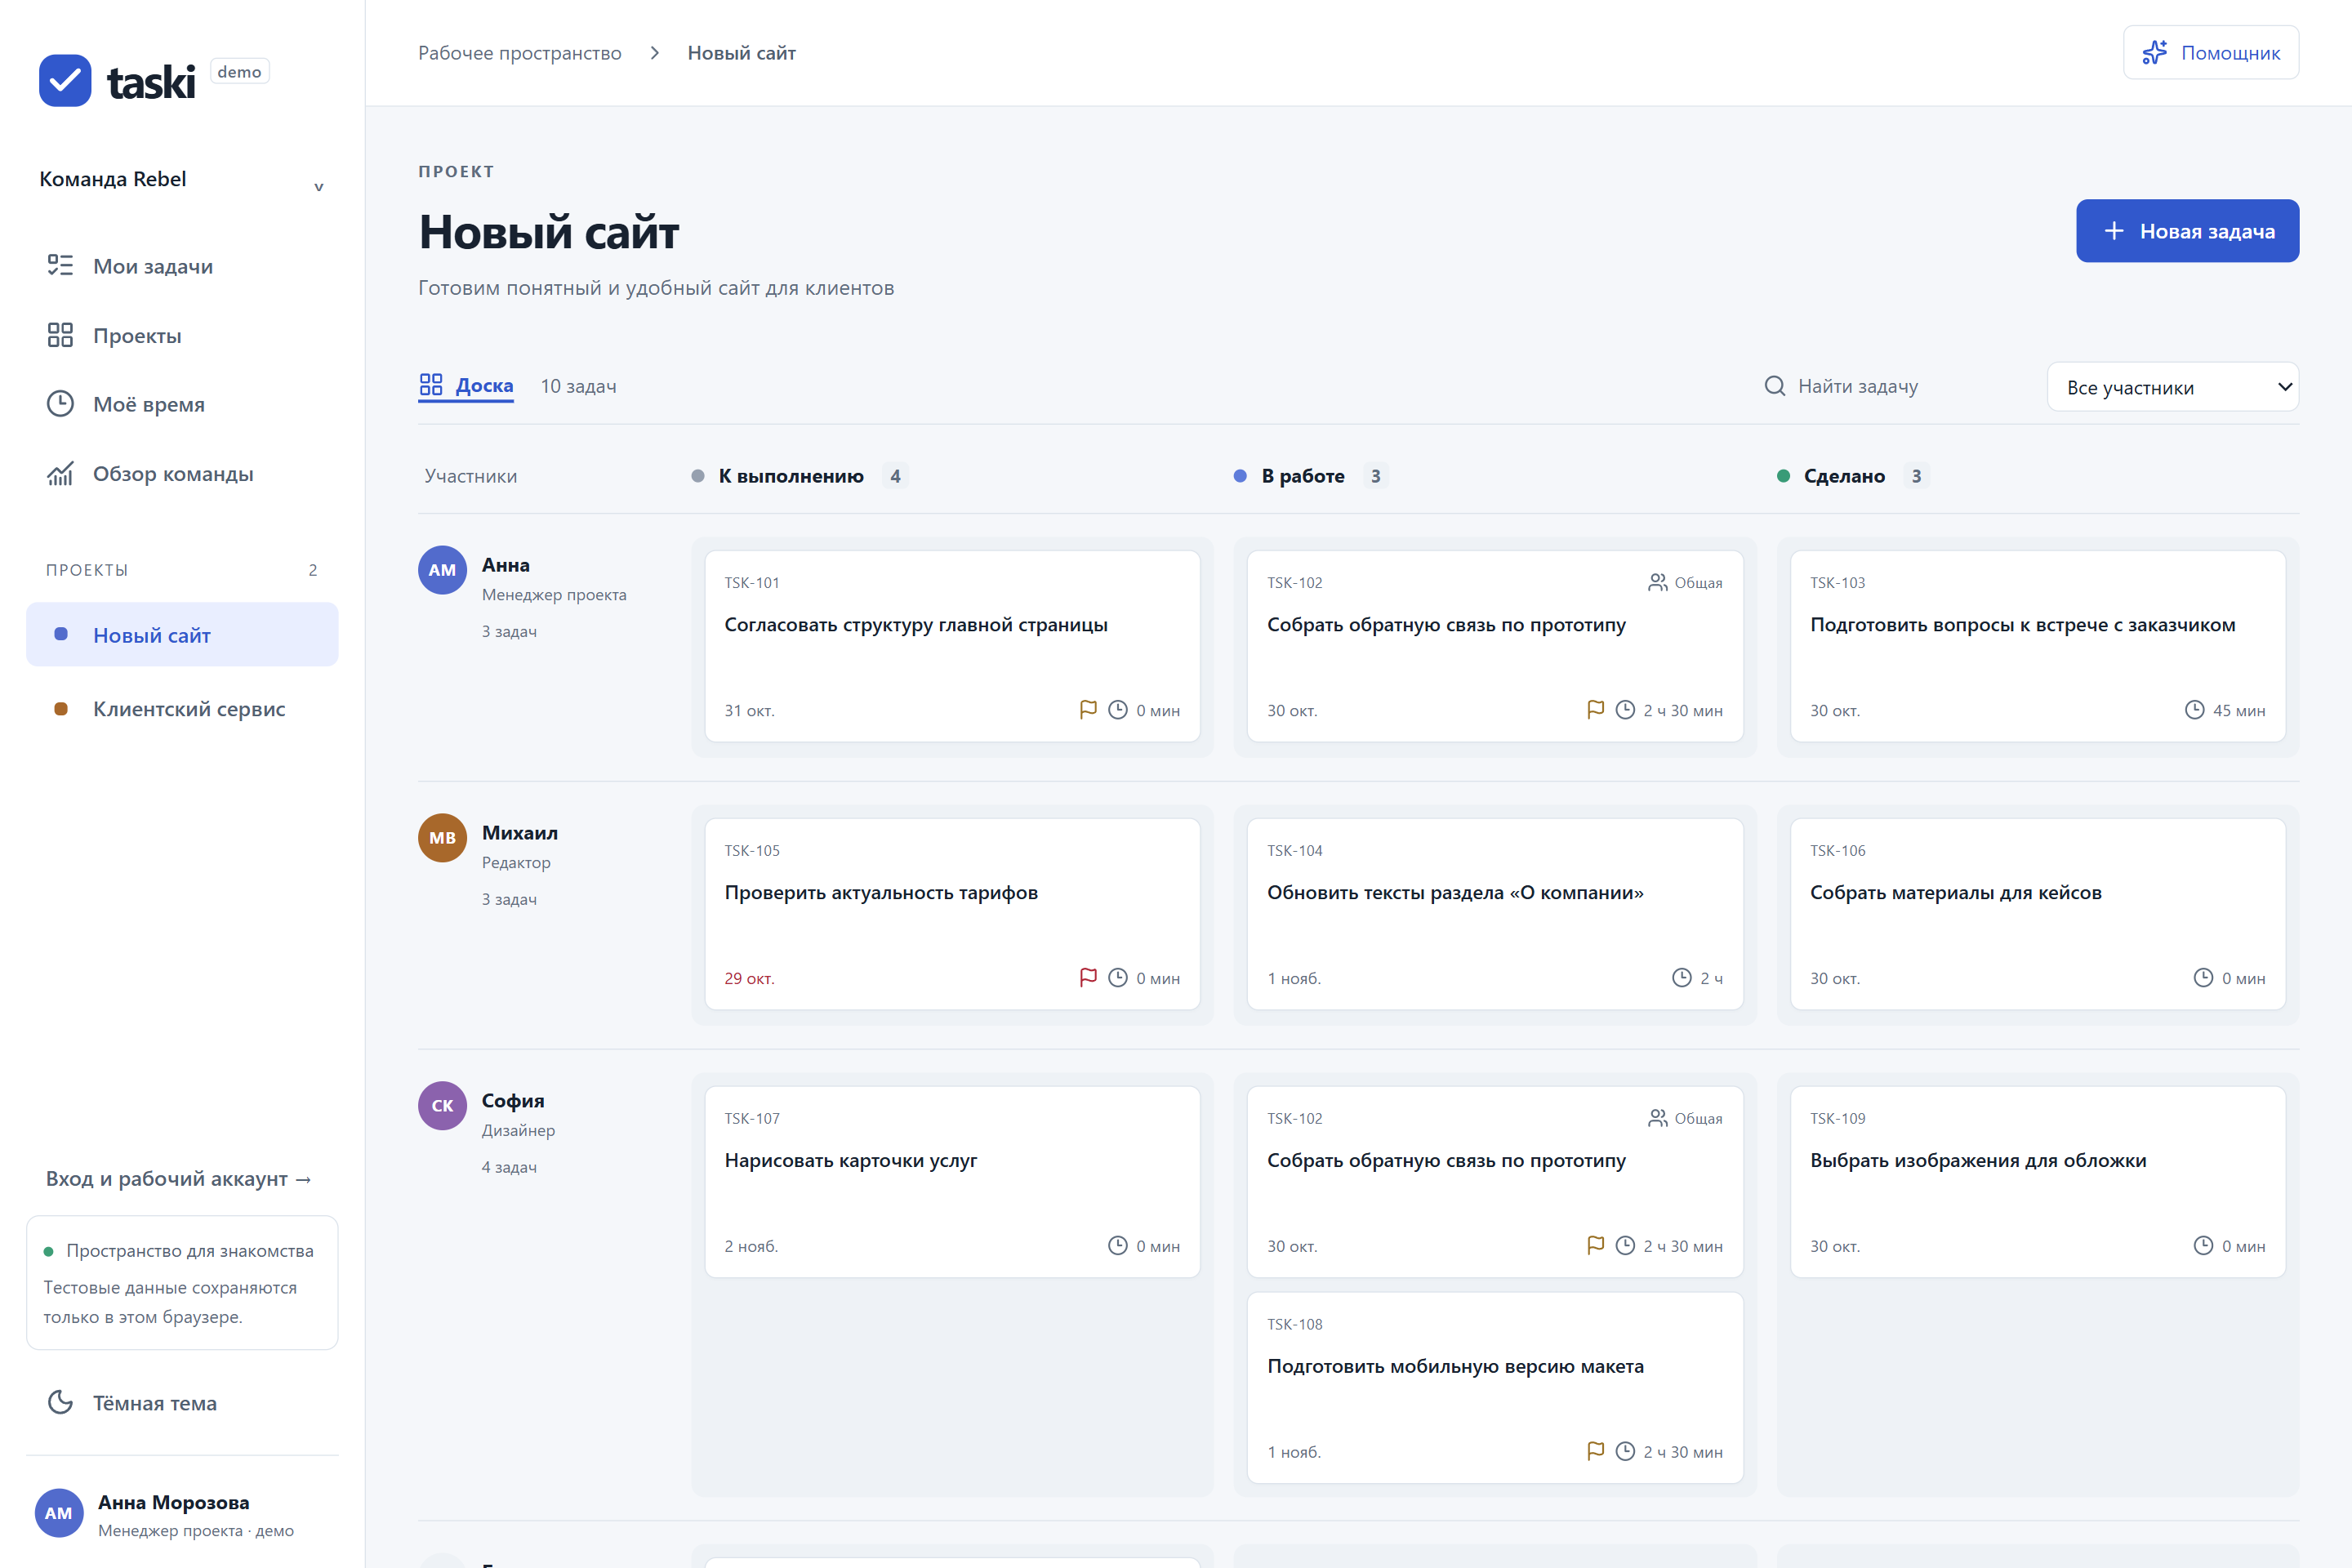
Task: Open the Помощник assistant button
Action: pos(2210,53)
